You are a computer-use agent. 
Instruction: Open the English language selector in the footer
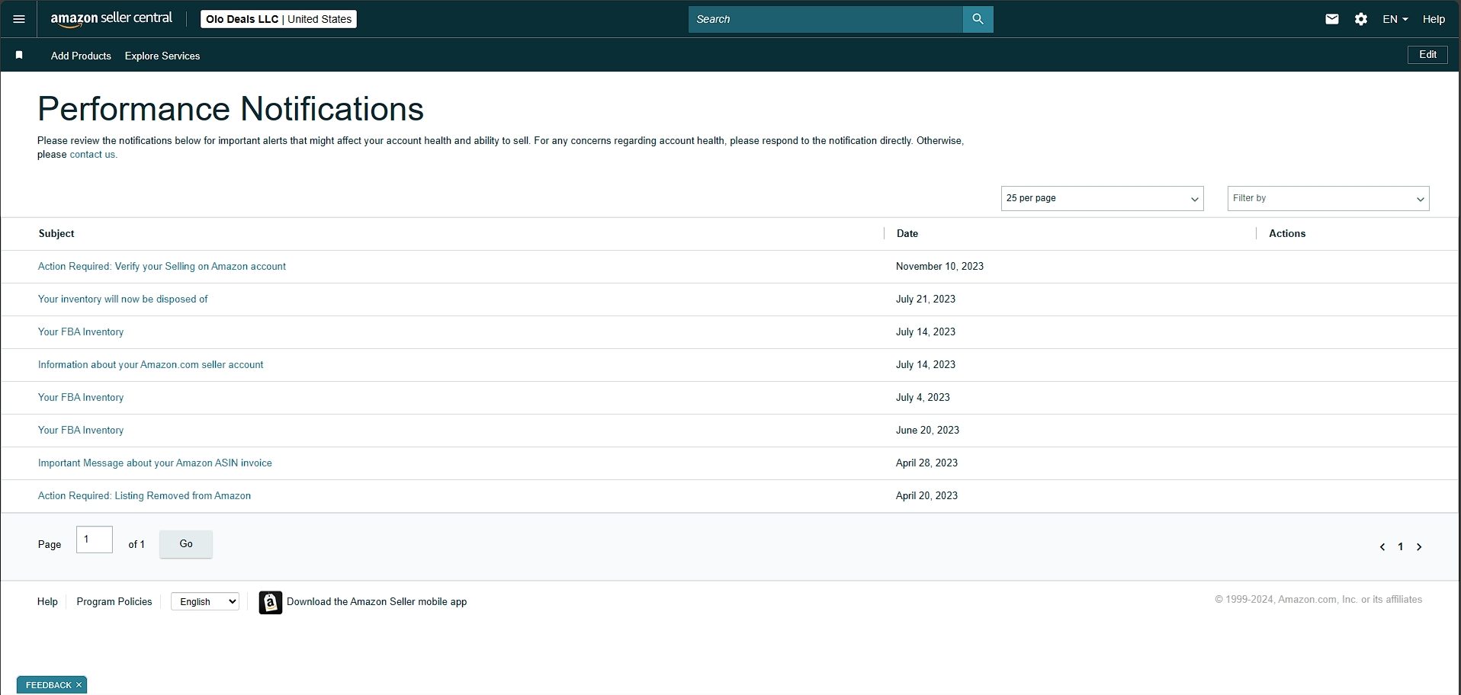tap(205, 602)
